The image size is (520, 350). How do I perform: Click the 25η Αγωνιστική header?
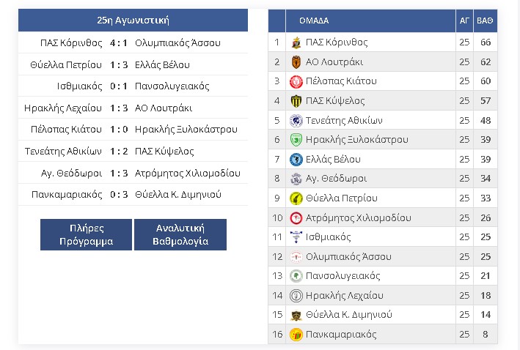[x=133, y=21]
